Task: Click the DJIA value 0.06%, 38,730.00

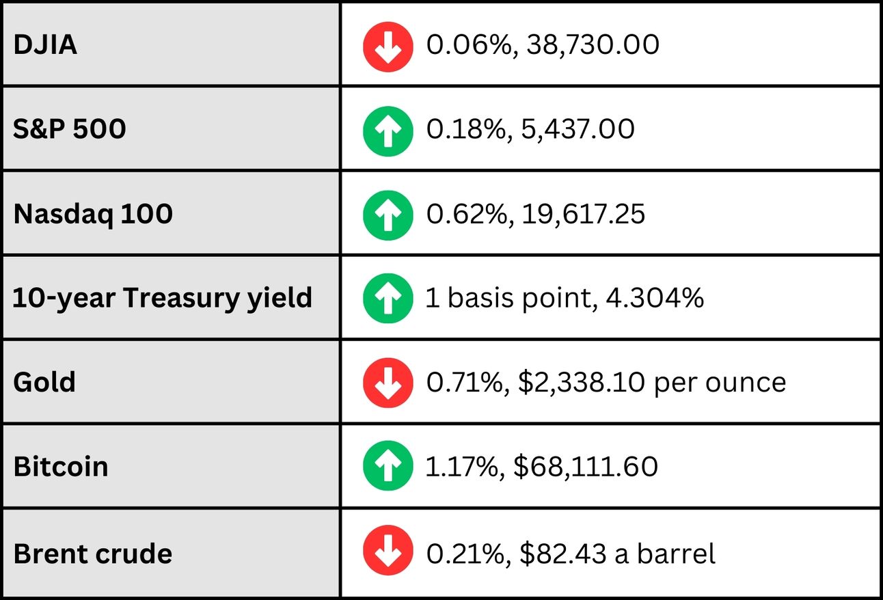Action: [543, 46]
